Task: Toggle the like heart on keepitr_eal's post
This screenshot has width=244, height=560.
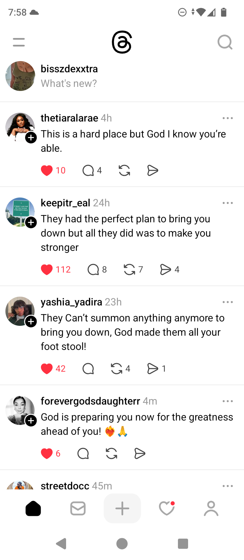Action: coord(47,269)
